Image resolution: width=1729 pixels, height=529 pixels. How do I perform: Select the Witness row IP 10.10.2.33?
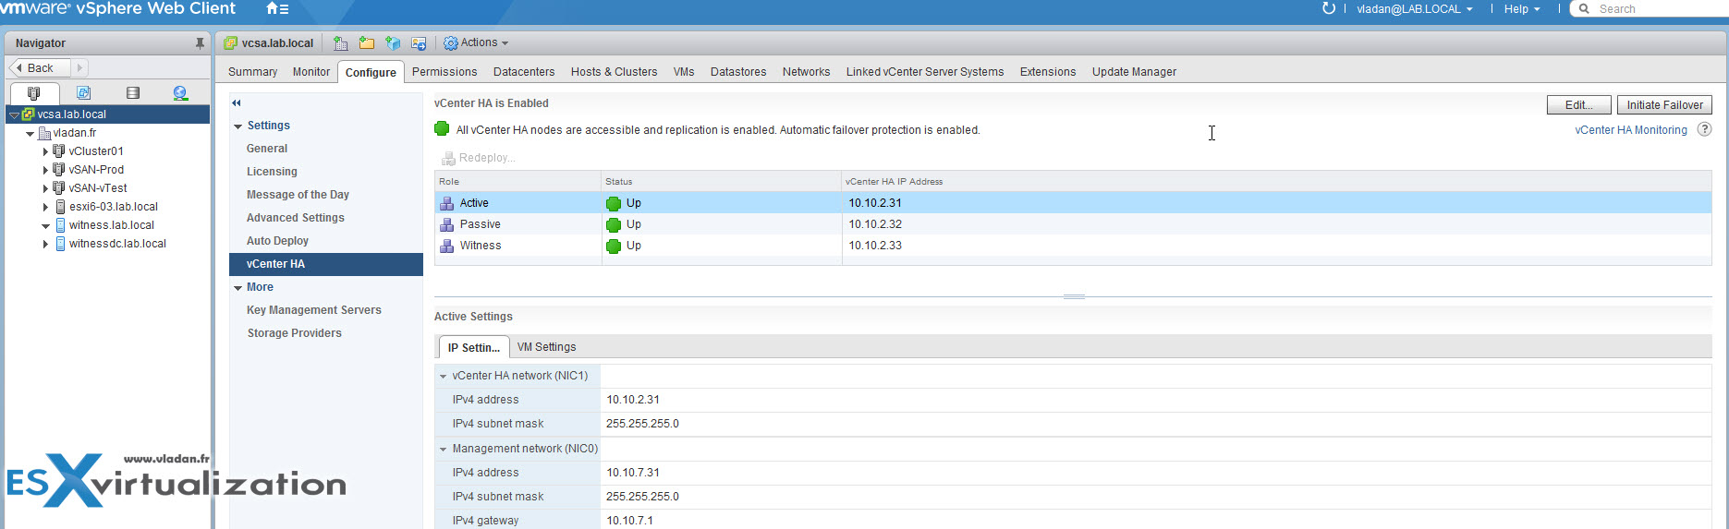click(875, 246)
